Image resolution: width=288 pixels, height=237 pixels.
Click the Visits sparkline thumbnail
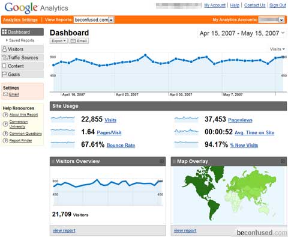pos(63,119)
